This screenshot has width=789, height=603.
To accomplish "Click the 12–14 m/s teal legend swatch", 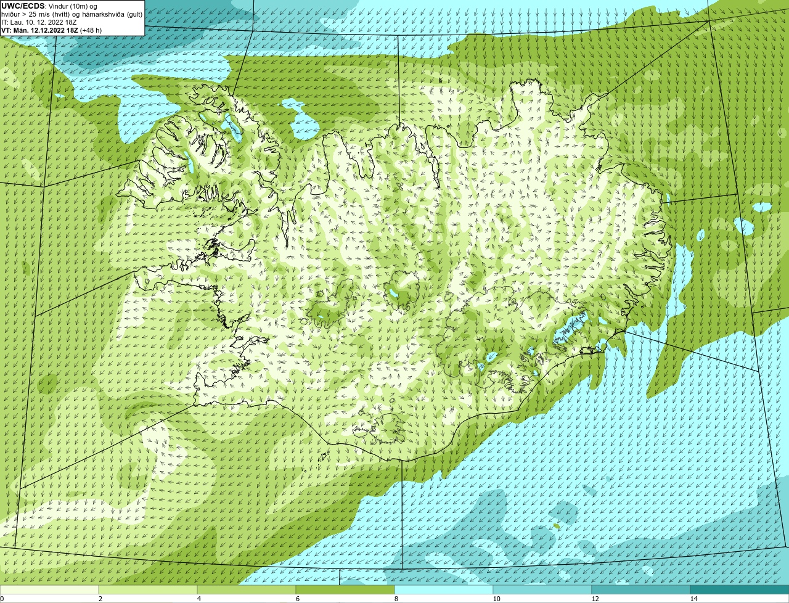I will click(641, 589).
